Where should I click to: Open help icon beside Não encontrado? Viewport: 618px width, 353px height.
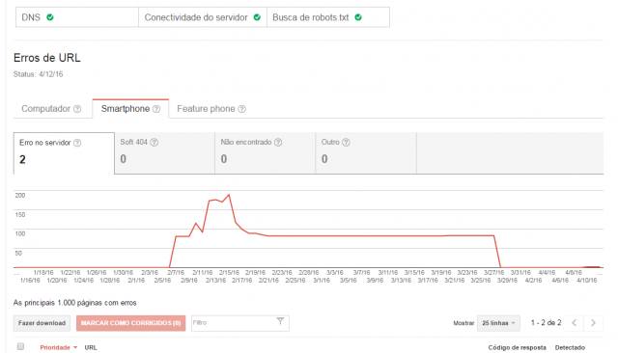(278, 143)
